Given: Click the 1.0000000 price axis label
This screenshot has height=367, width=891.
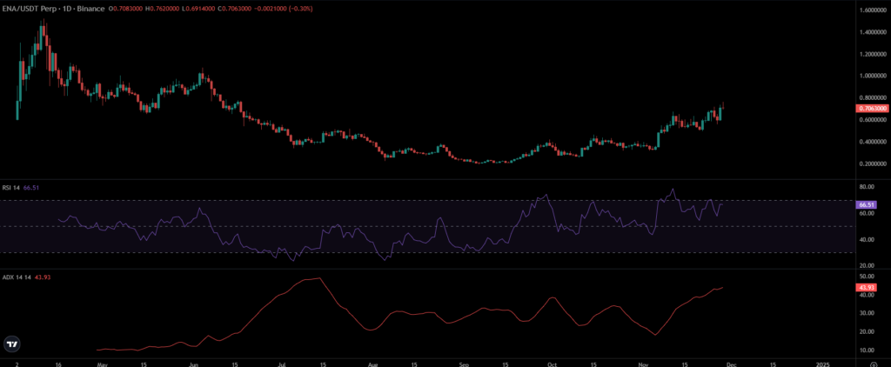Looking at the screenshot, I should pyautogui.click(x=873, y=76).
